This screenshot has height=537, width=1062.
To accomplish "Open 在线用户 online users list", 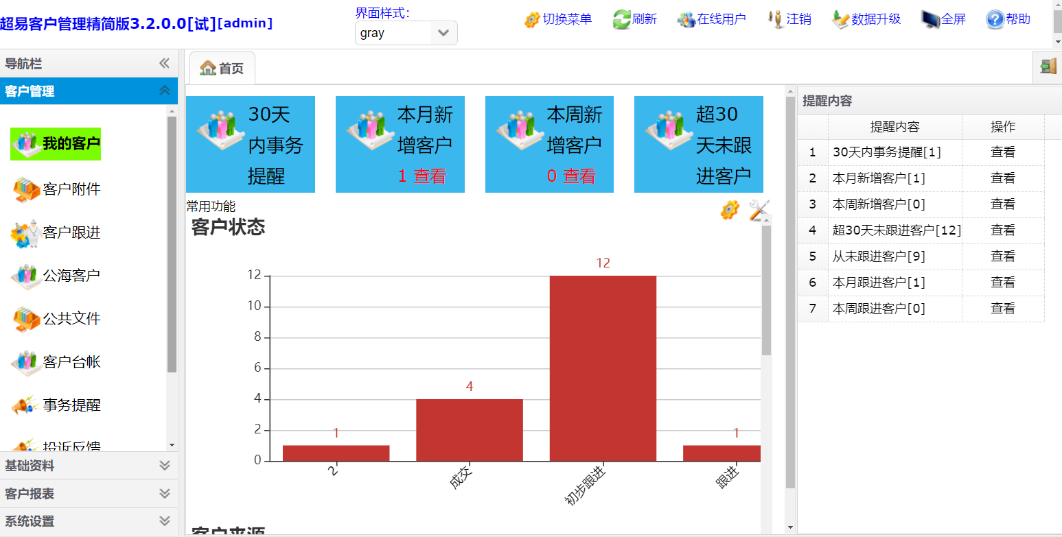I will point(686,19).
